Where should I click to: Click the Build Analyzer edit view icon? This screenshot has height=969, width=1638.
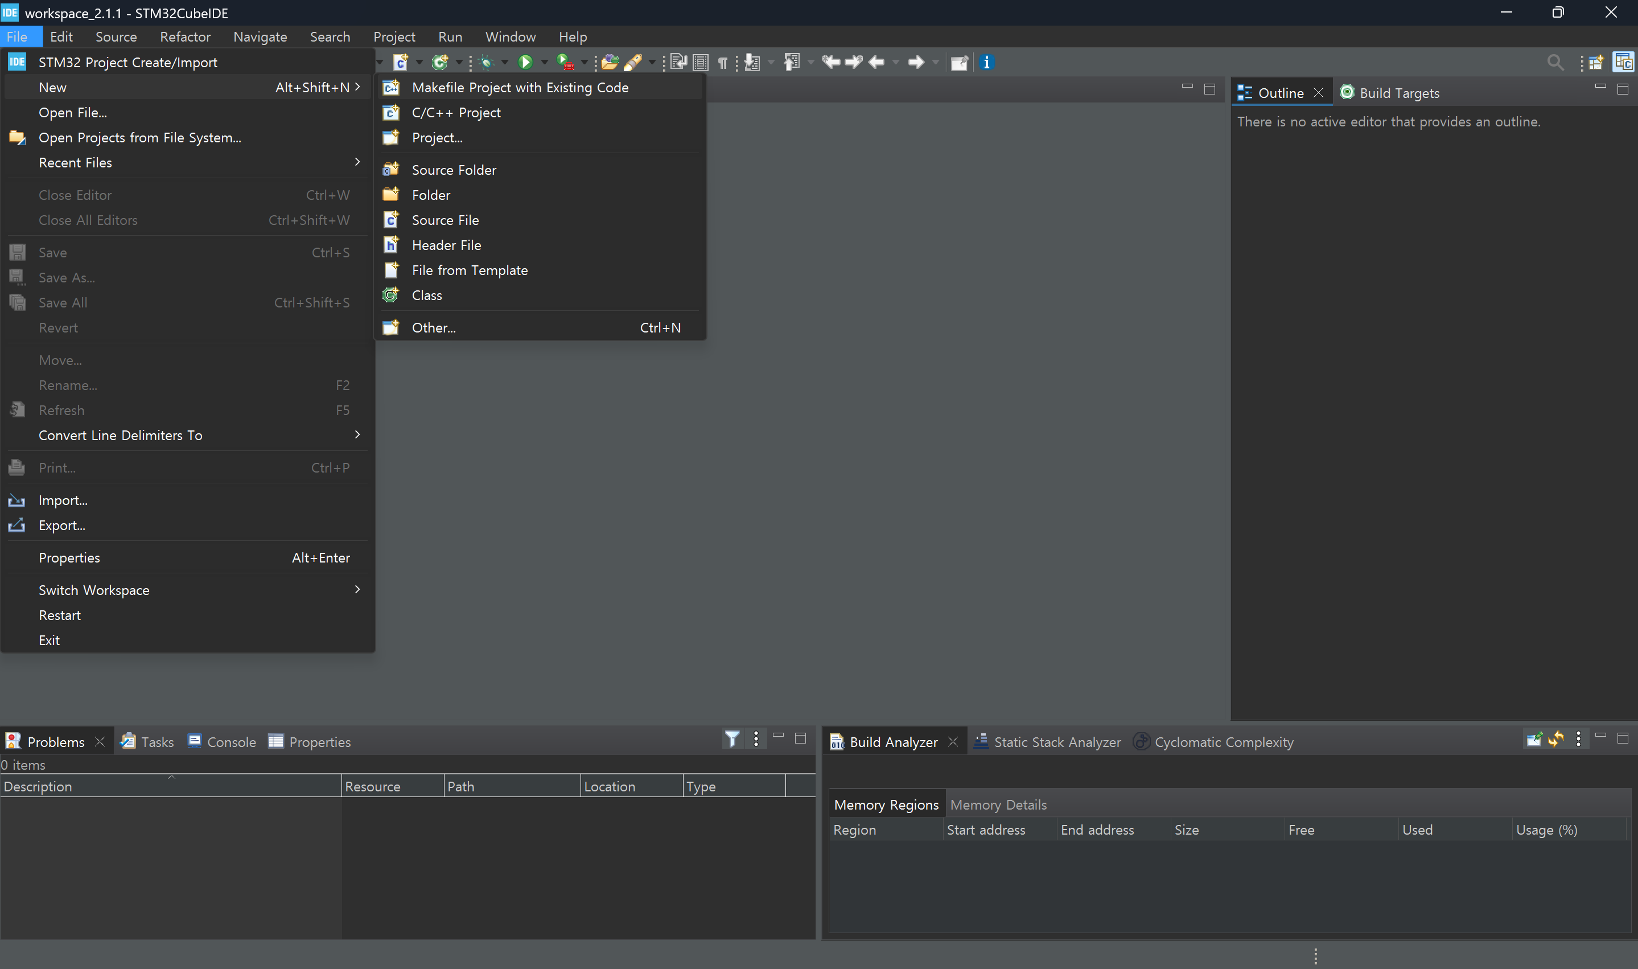point(1534,738)
